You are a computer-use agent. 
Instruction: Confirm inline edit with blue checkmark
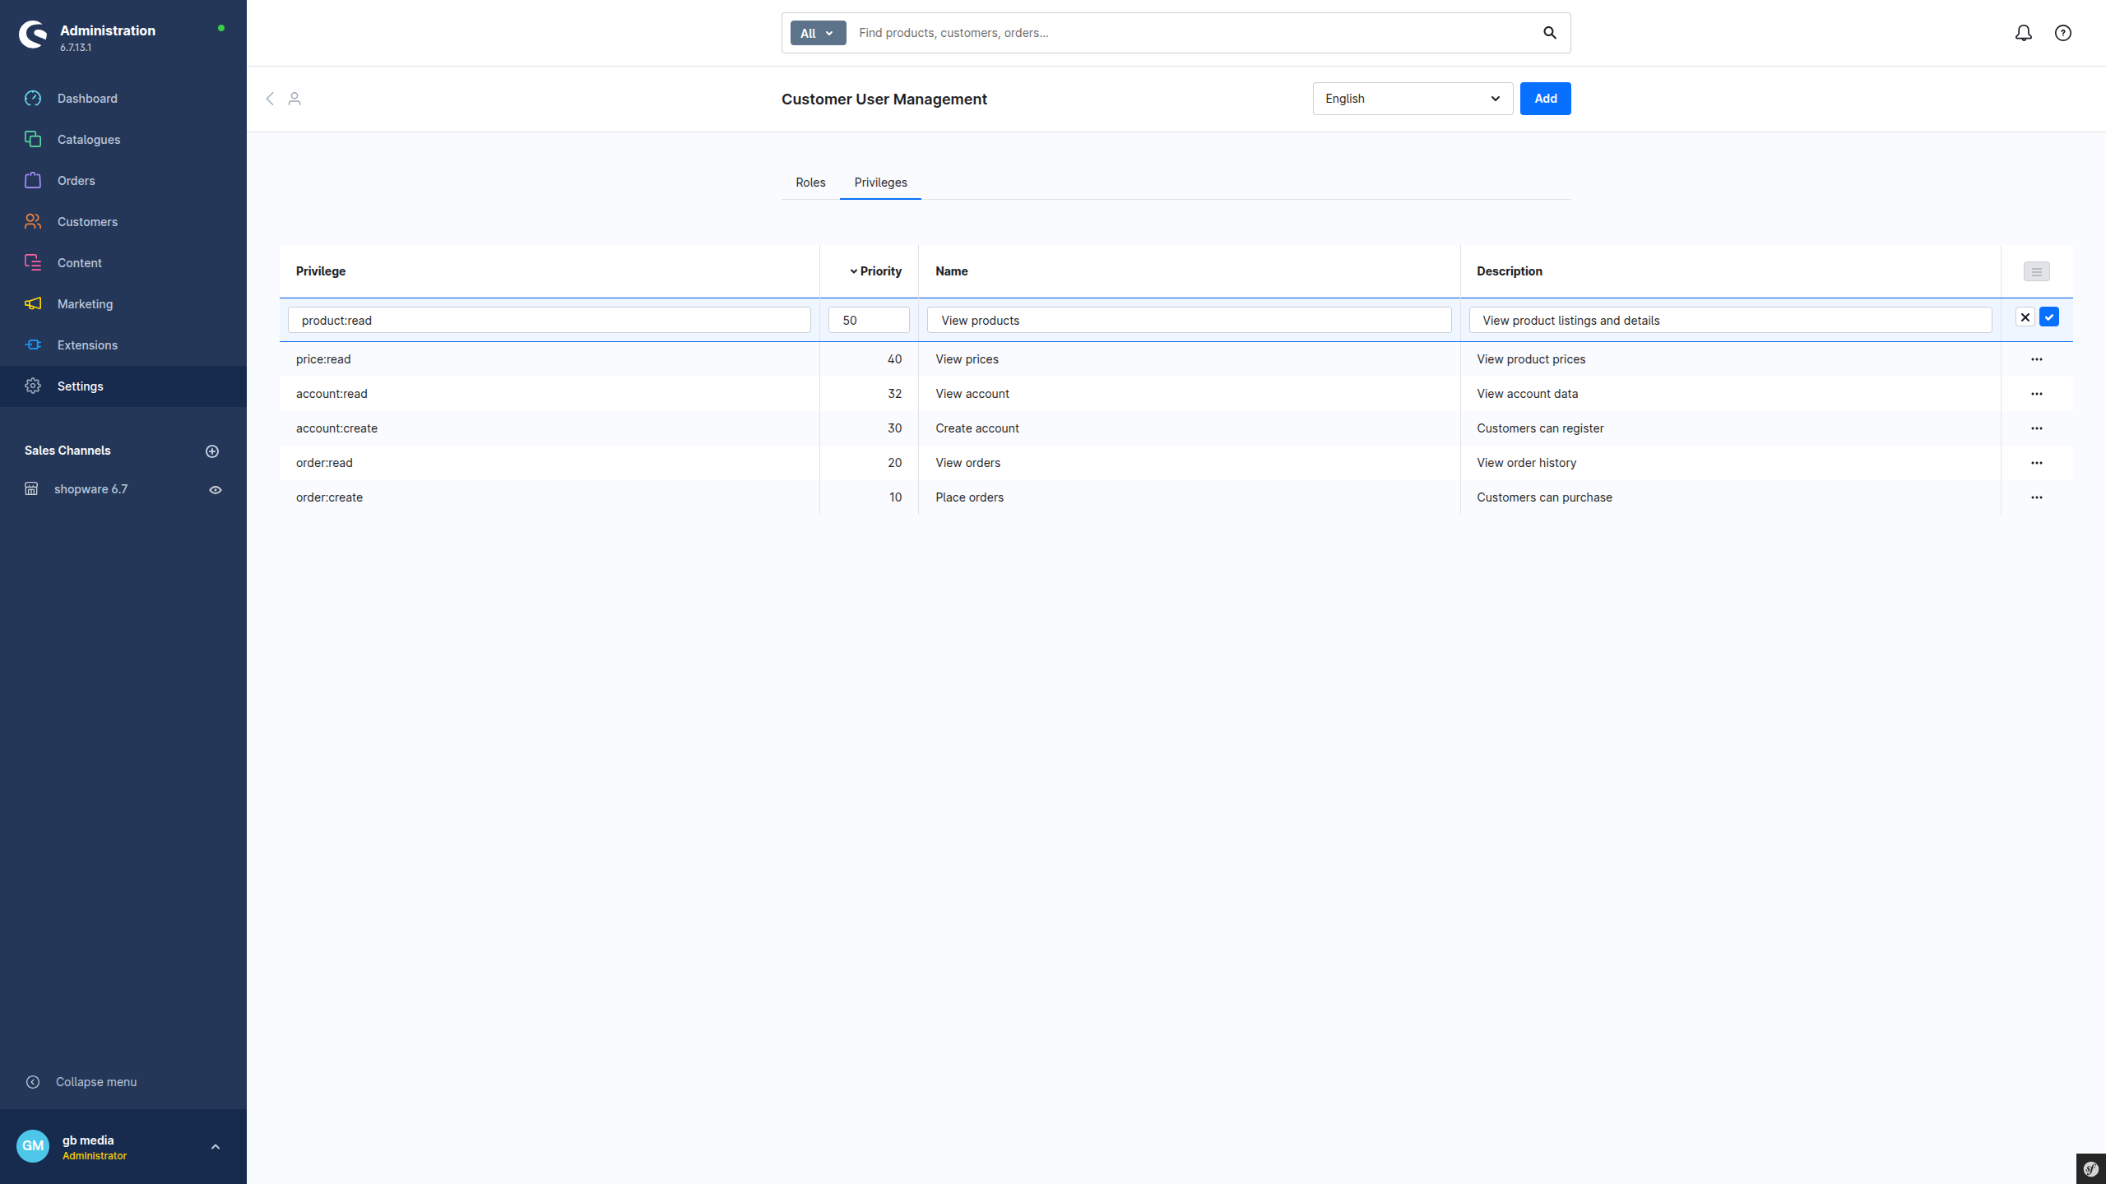point(2049,317)
